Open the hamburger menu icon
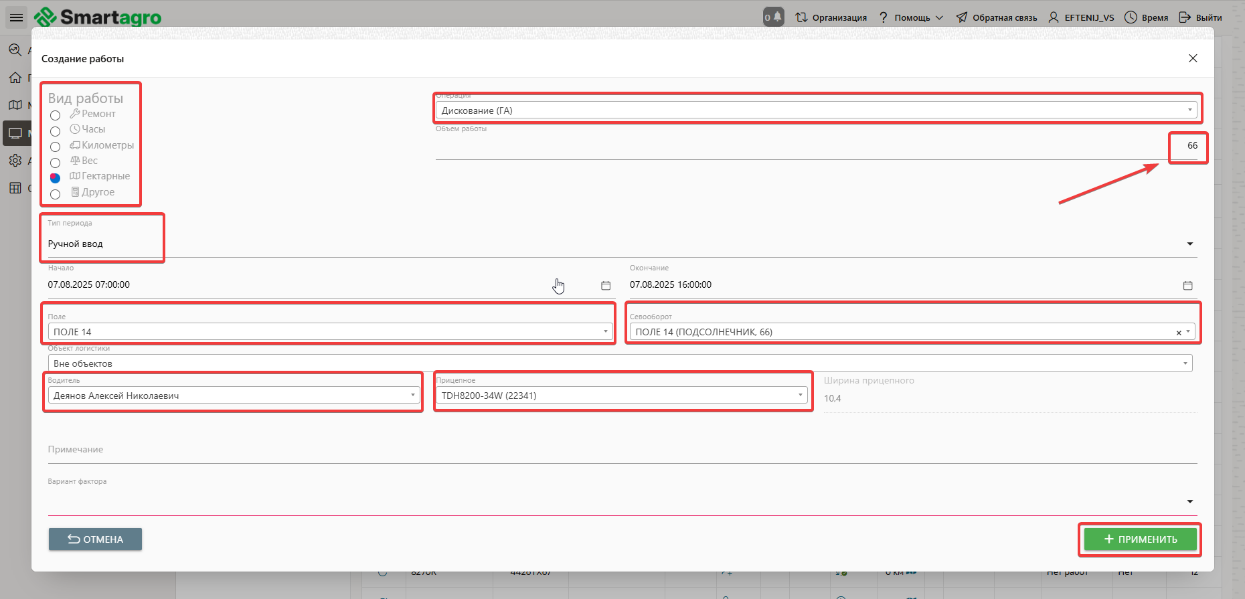 click(16, 17)
